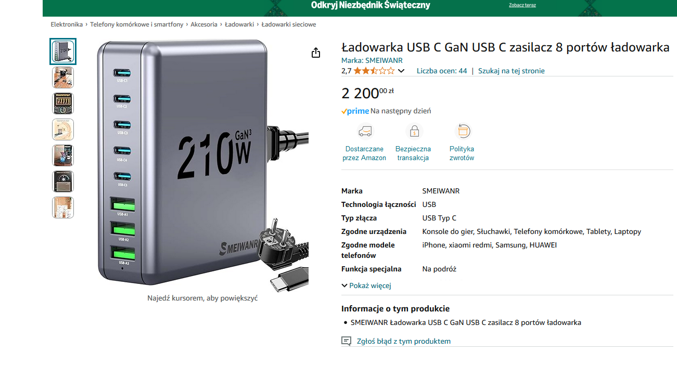The image size is (677, 365).
Task: Click the Polityka zwrotów box icon
Action: click(x=462, y=131)
